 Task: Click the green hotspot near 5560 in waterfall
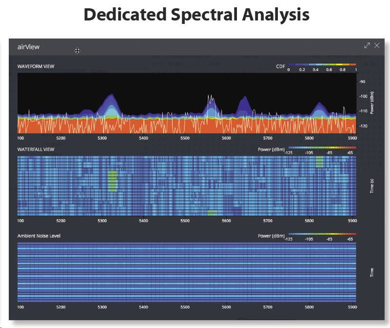(x=212, y=212)
